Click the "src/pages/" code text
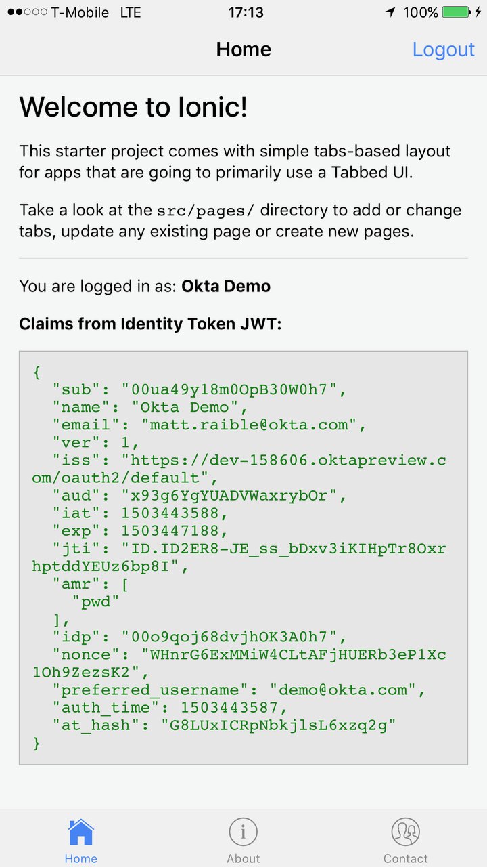 (207, 210)
